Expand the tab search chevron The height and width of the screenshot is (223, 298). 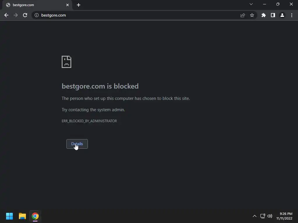coord(251,4)
